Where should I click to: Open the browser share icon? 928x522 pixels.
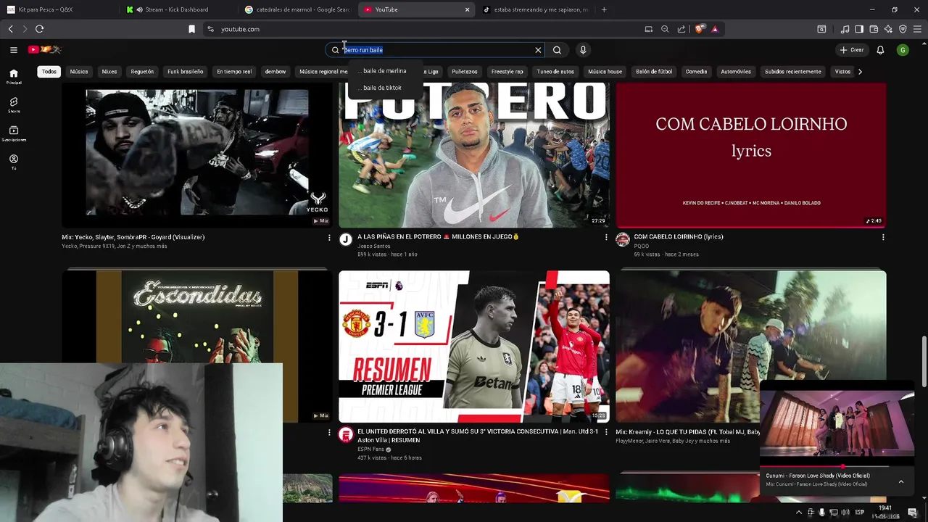click(681, 29)
